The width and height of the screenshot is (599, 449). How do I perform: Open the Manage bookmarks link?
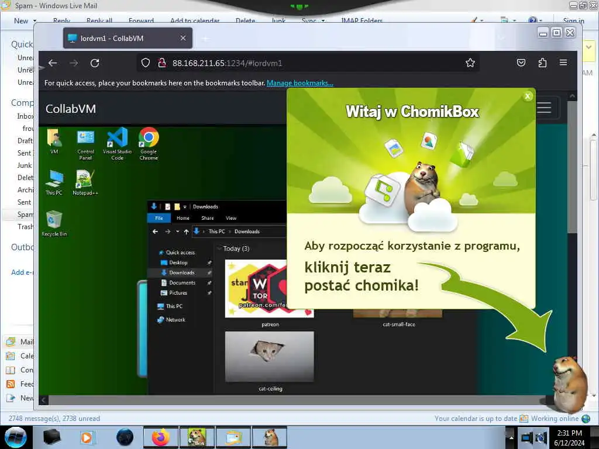(300, 83)
